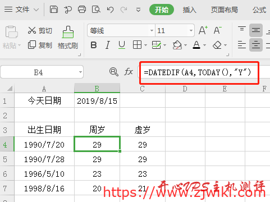Open the 文件 menu
Screen dimensions: 270x202
[22, 10]
